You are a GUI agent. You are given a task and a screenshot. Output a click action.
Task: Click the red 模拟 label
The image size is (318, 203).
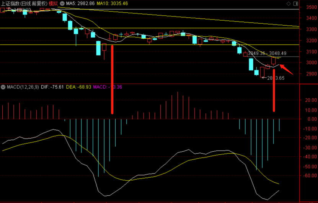pyautogui.click(x=53, y=3)
